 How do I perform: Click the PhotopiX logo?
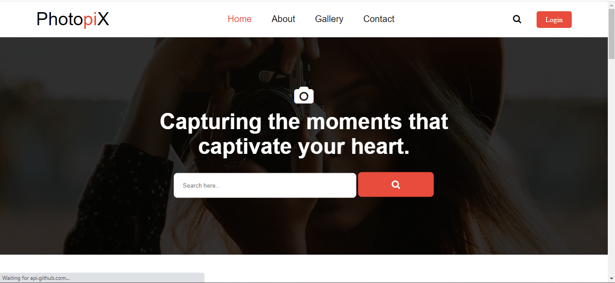pos(73,19)
